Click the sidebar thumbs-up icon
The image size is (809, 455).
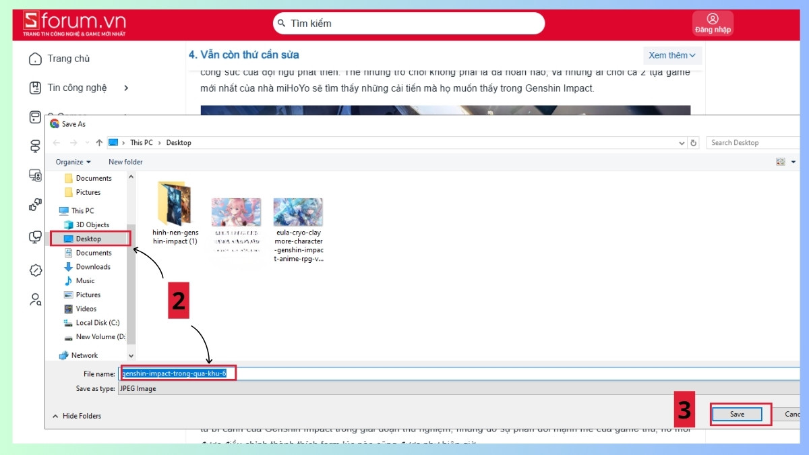click(x=35, y=205)
